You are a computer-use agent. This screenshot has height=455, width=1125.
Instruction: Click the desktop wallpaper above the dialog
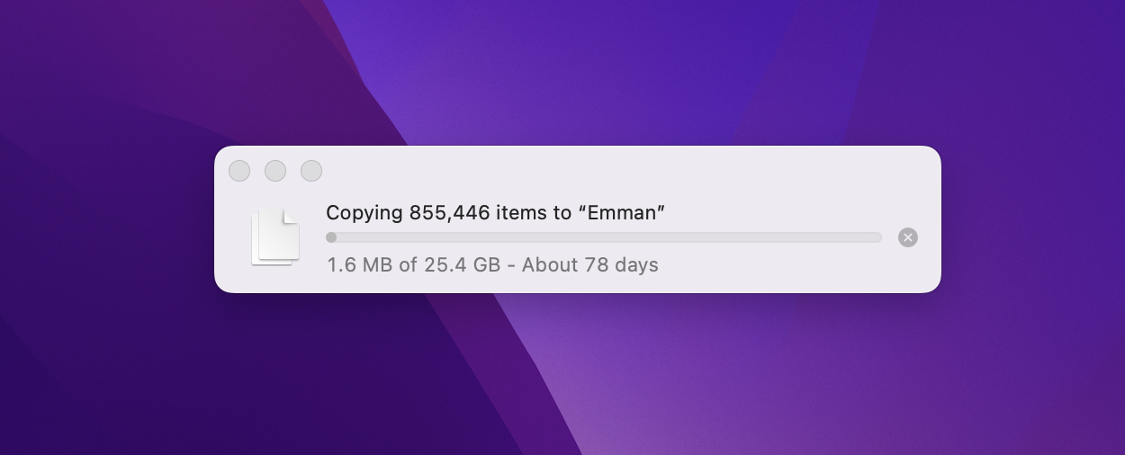click(x=576, y=72)
